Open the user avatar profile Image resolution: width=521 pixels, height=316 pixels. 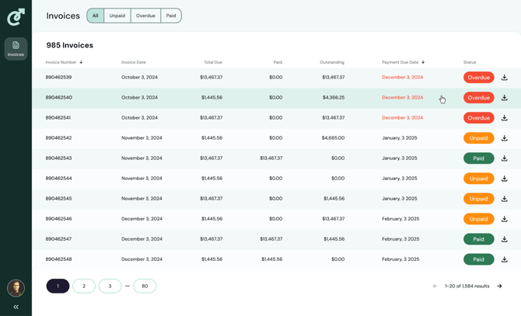(16, 288)
